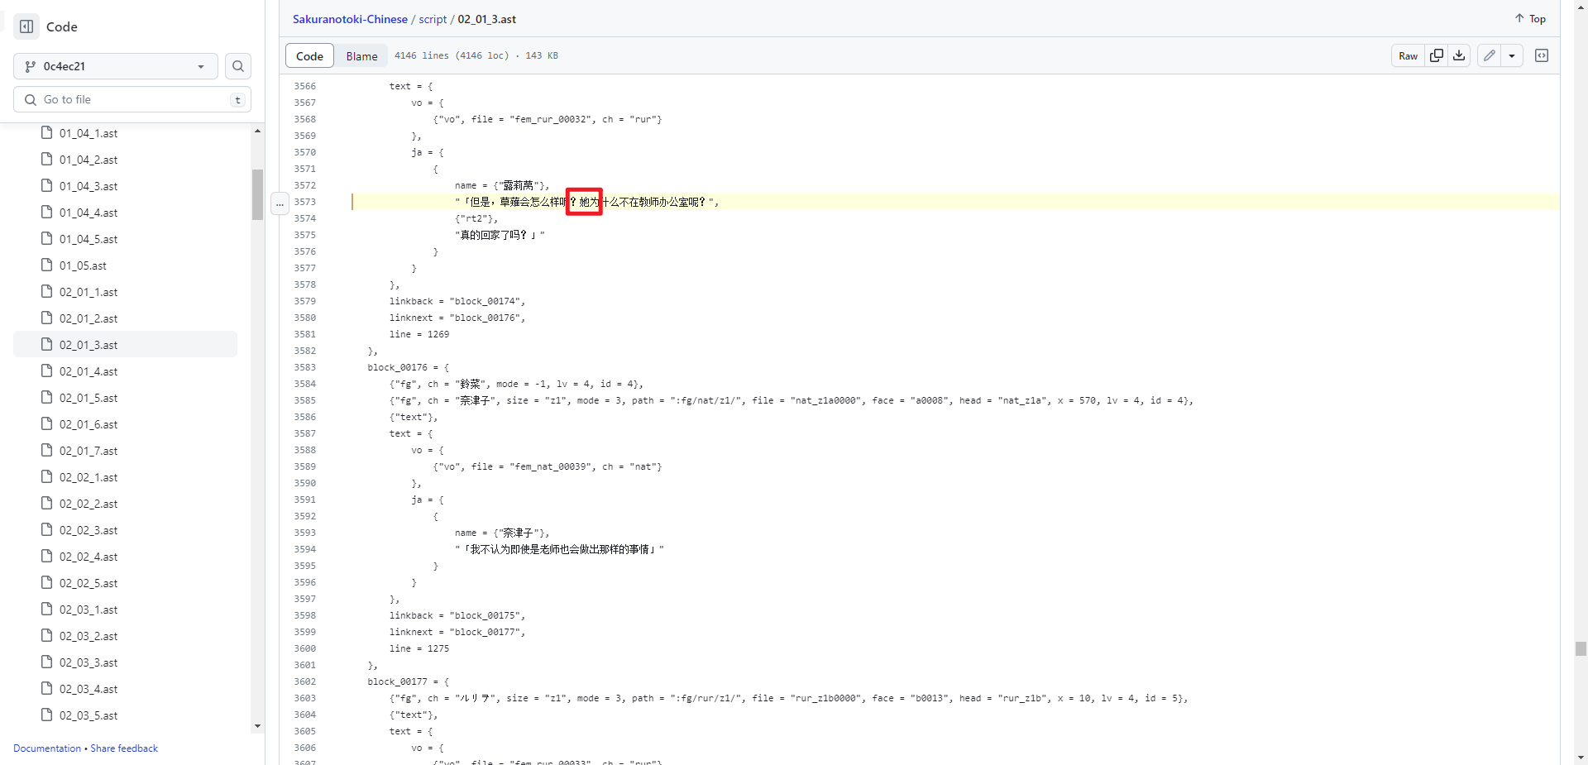Open the Share feedback link

(124, 748)
